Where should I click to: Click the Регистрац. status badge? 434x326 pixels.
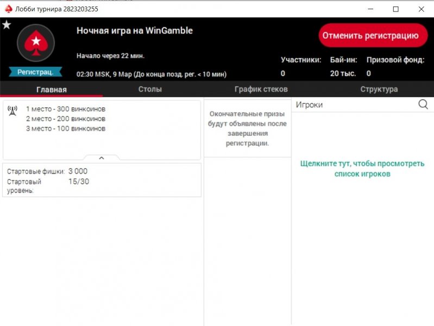[x=36, y=72]
